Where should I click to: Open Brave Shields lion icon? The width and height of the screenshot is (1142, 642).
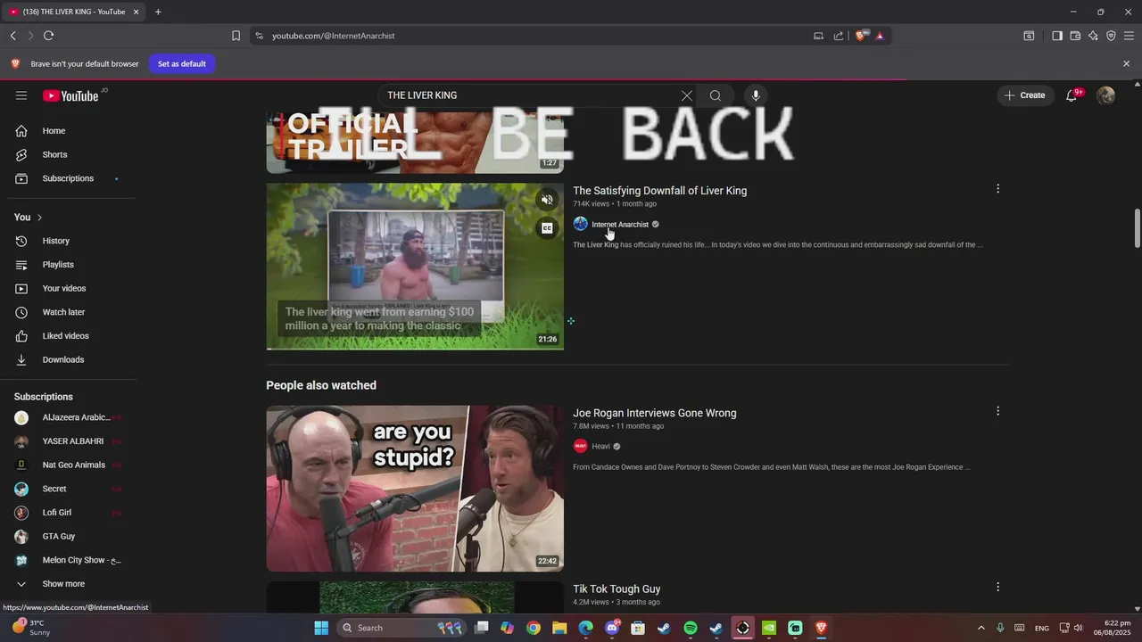click(860, 36)
